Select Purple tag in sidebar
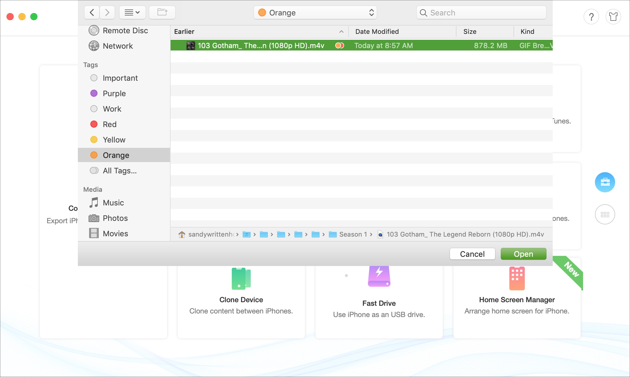The image size is (630, 377). click(x=114, y=94)
